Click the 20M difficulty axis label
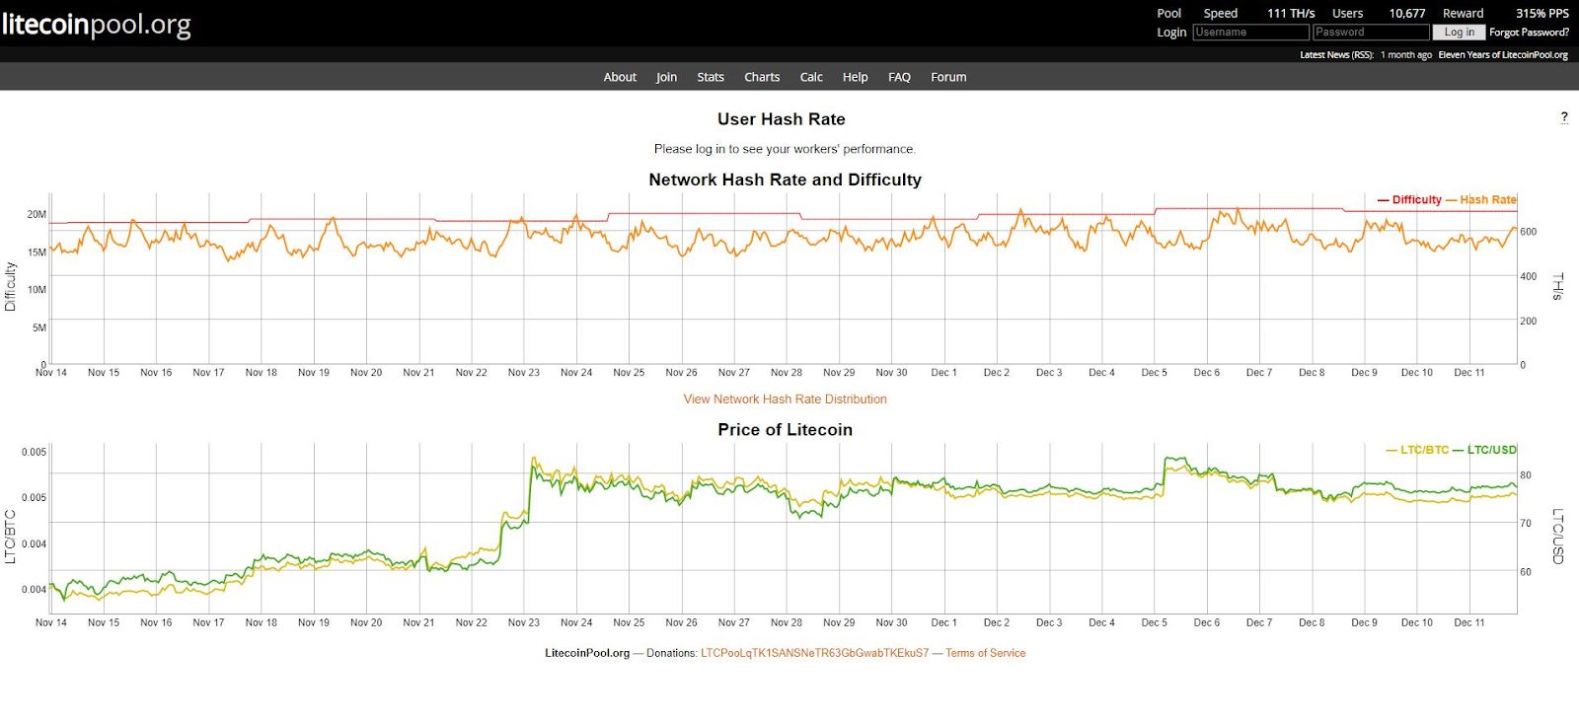1579x723 pixels. point(37,214)
